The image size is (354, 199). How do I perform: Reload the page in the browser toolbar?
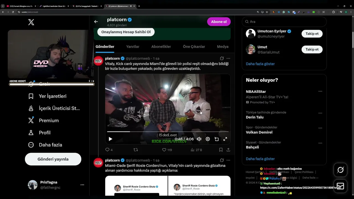coord(13,12)
